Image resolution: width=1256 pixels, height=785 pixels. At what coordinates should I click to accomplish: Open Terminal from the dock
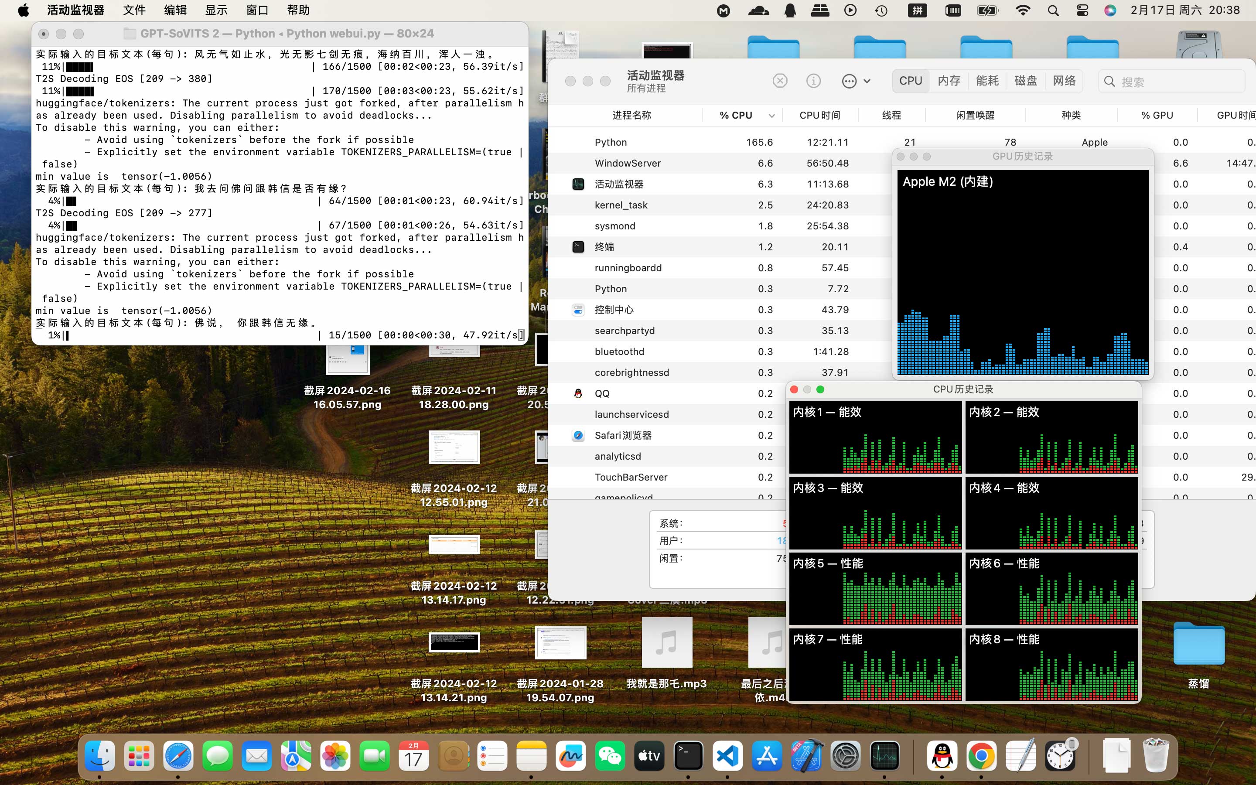pos(688,755)
